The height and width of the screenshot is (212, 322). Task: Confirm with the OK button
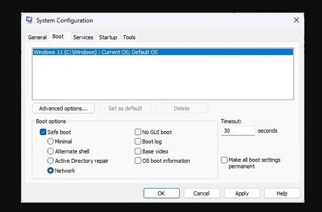click(162, 193)
